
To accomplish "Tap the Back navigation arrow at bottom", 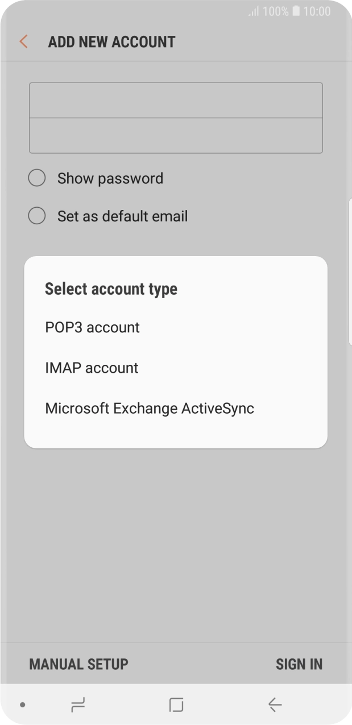I will click(275, 705).
